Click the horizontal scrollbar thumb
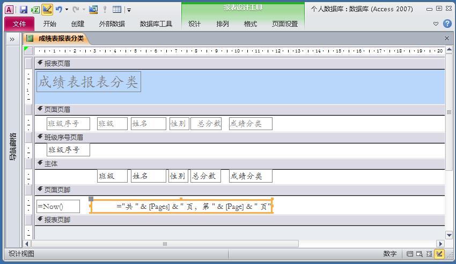Screen dimensions: 456x264 (165, 244)
